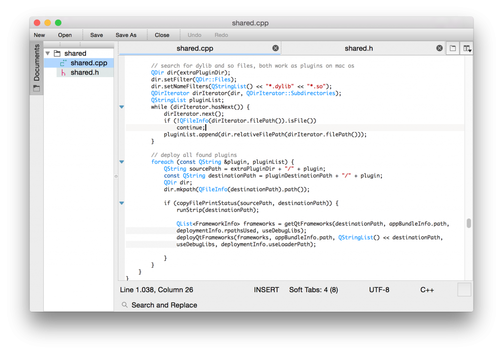Collapse the if copyFilePrintStatus block triangle
Screen dimensions: 503x354
coord(121,203)
